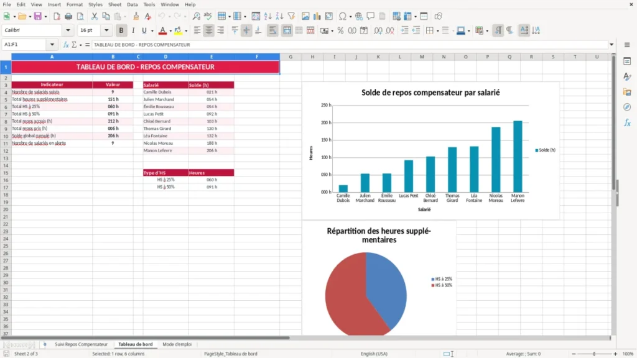Click the zoom slider handle
Image resolution: width=637 pixels, height=358 pixels.
pyautogui.click(x=594, y=354)
